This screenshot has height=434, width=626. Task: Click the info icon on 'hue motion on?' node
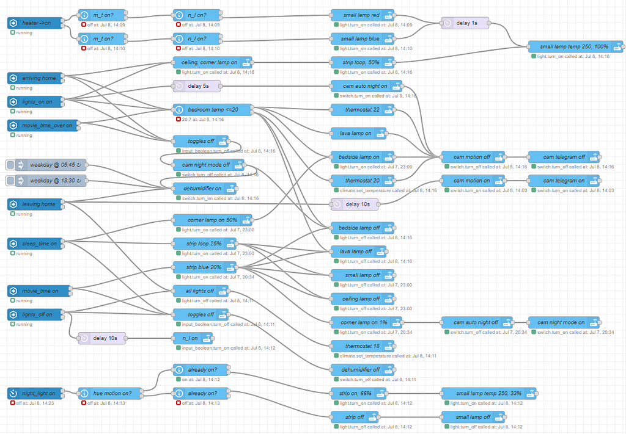pyautogui.click(x=83, y=393)
